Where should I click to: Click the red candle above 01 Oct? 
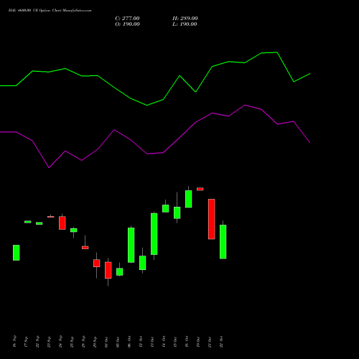coord(108,270)
